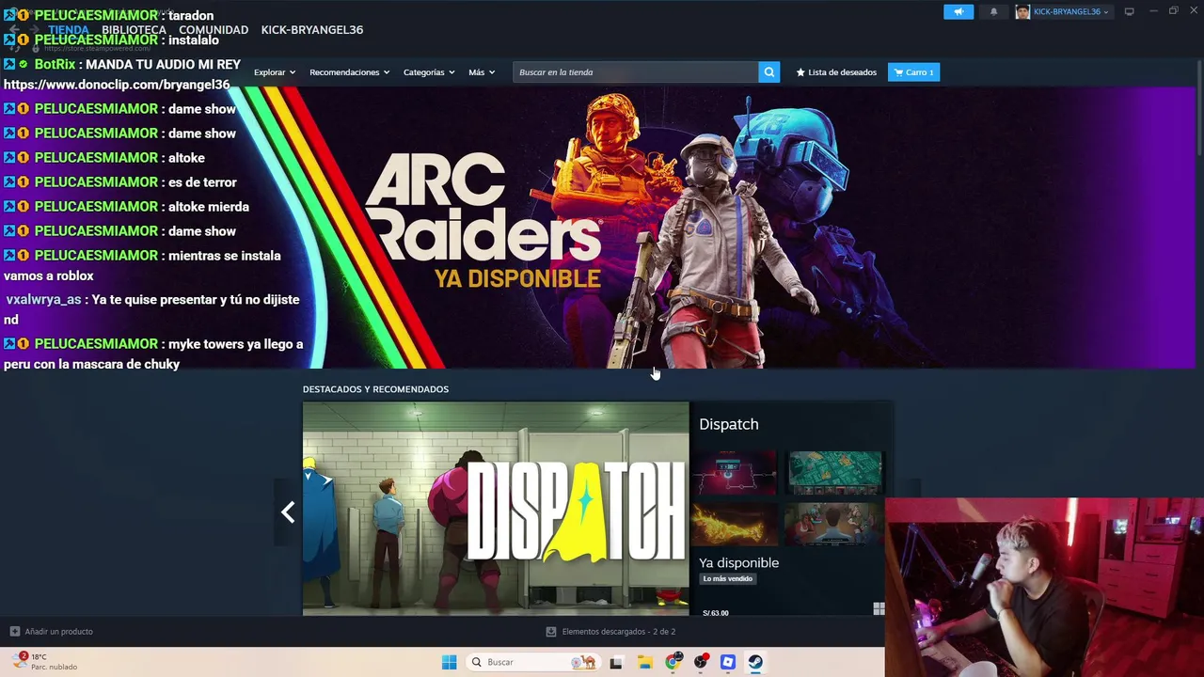Screen dimensions: 1204x677
Task: Click the donoclip.com/bryangel36 link in chat
Action: 117,85
